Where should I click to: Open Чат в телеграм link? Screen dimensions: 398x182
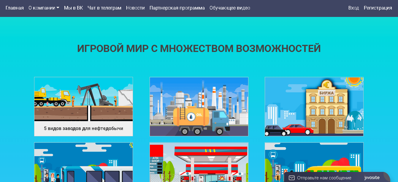pos(104,8)
